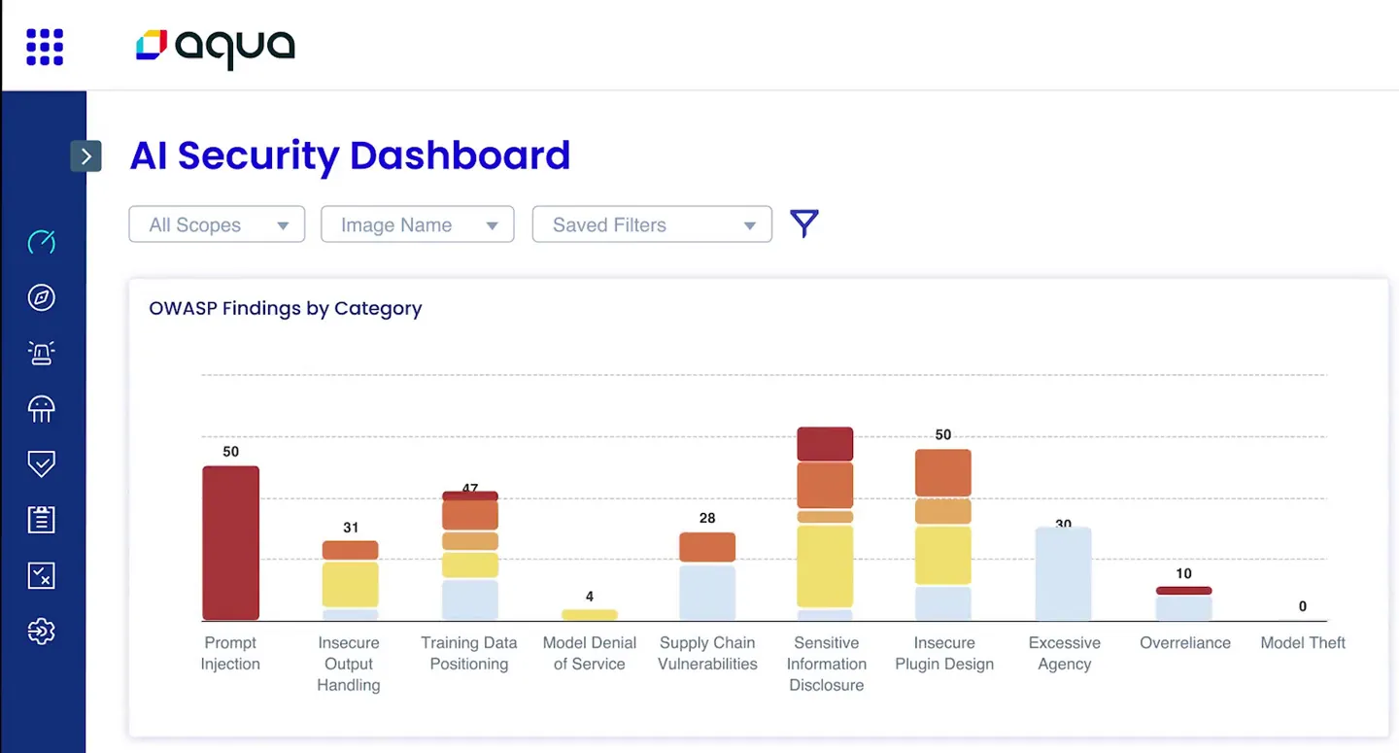Open the apps grid menu icon
Screen dimensions: 1399x753
(45, 47)
